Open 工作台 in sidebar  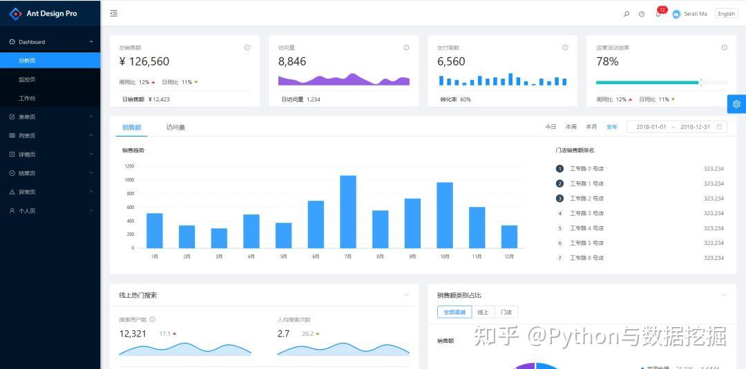tap(50, 99)
